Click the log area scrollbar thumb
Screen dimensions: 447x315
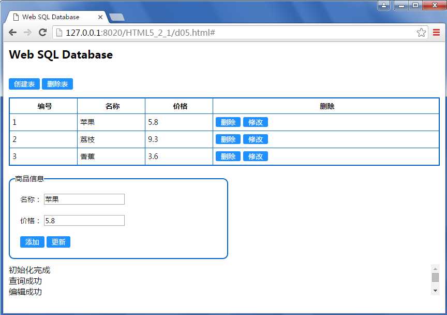click(x=435, y=277)
